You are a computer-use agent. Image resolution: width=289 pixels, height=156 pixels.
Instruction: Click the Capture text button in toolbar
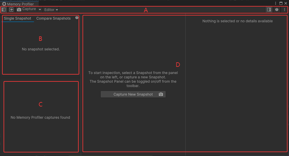click(x=29, y=9)
